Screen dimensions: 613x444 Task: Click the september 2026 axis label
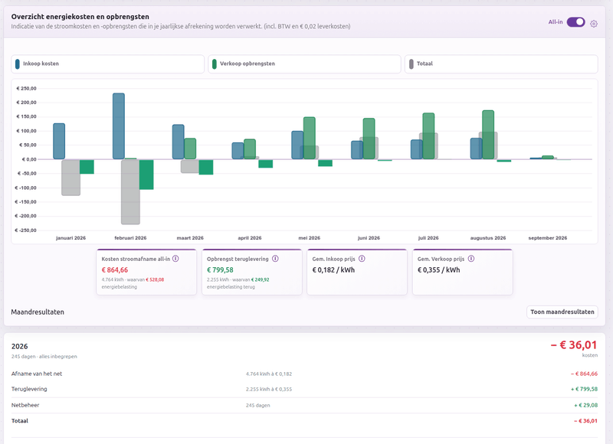tap(548, 238)
